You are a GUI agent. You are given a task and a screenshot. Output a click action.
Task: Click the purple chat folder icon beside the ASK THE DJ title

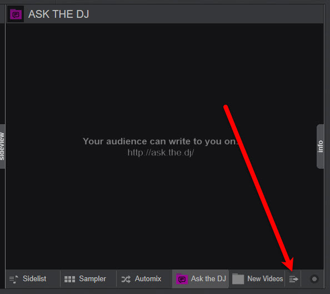(16, 14)
